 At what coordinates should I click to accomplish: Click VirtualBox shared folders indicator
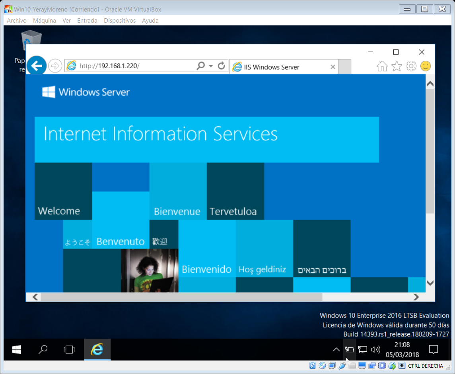(352, 366)
